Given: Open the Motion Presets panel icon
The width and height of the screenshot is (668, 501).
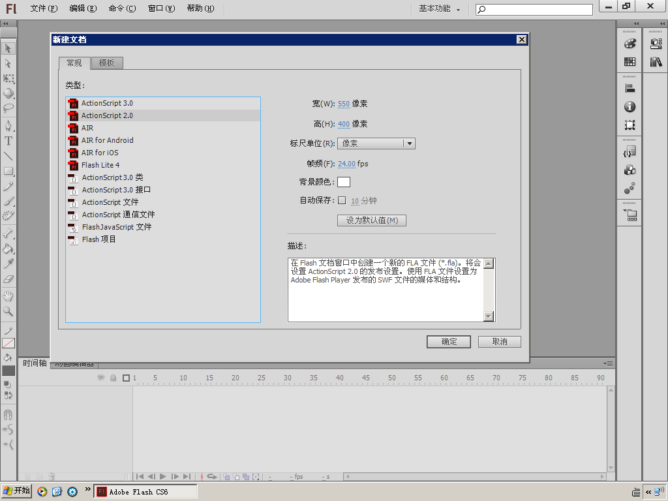Looking at the screenshot, I should tap(630, 189).
